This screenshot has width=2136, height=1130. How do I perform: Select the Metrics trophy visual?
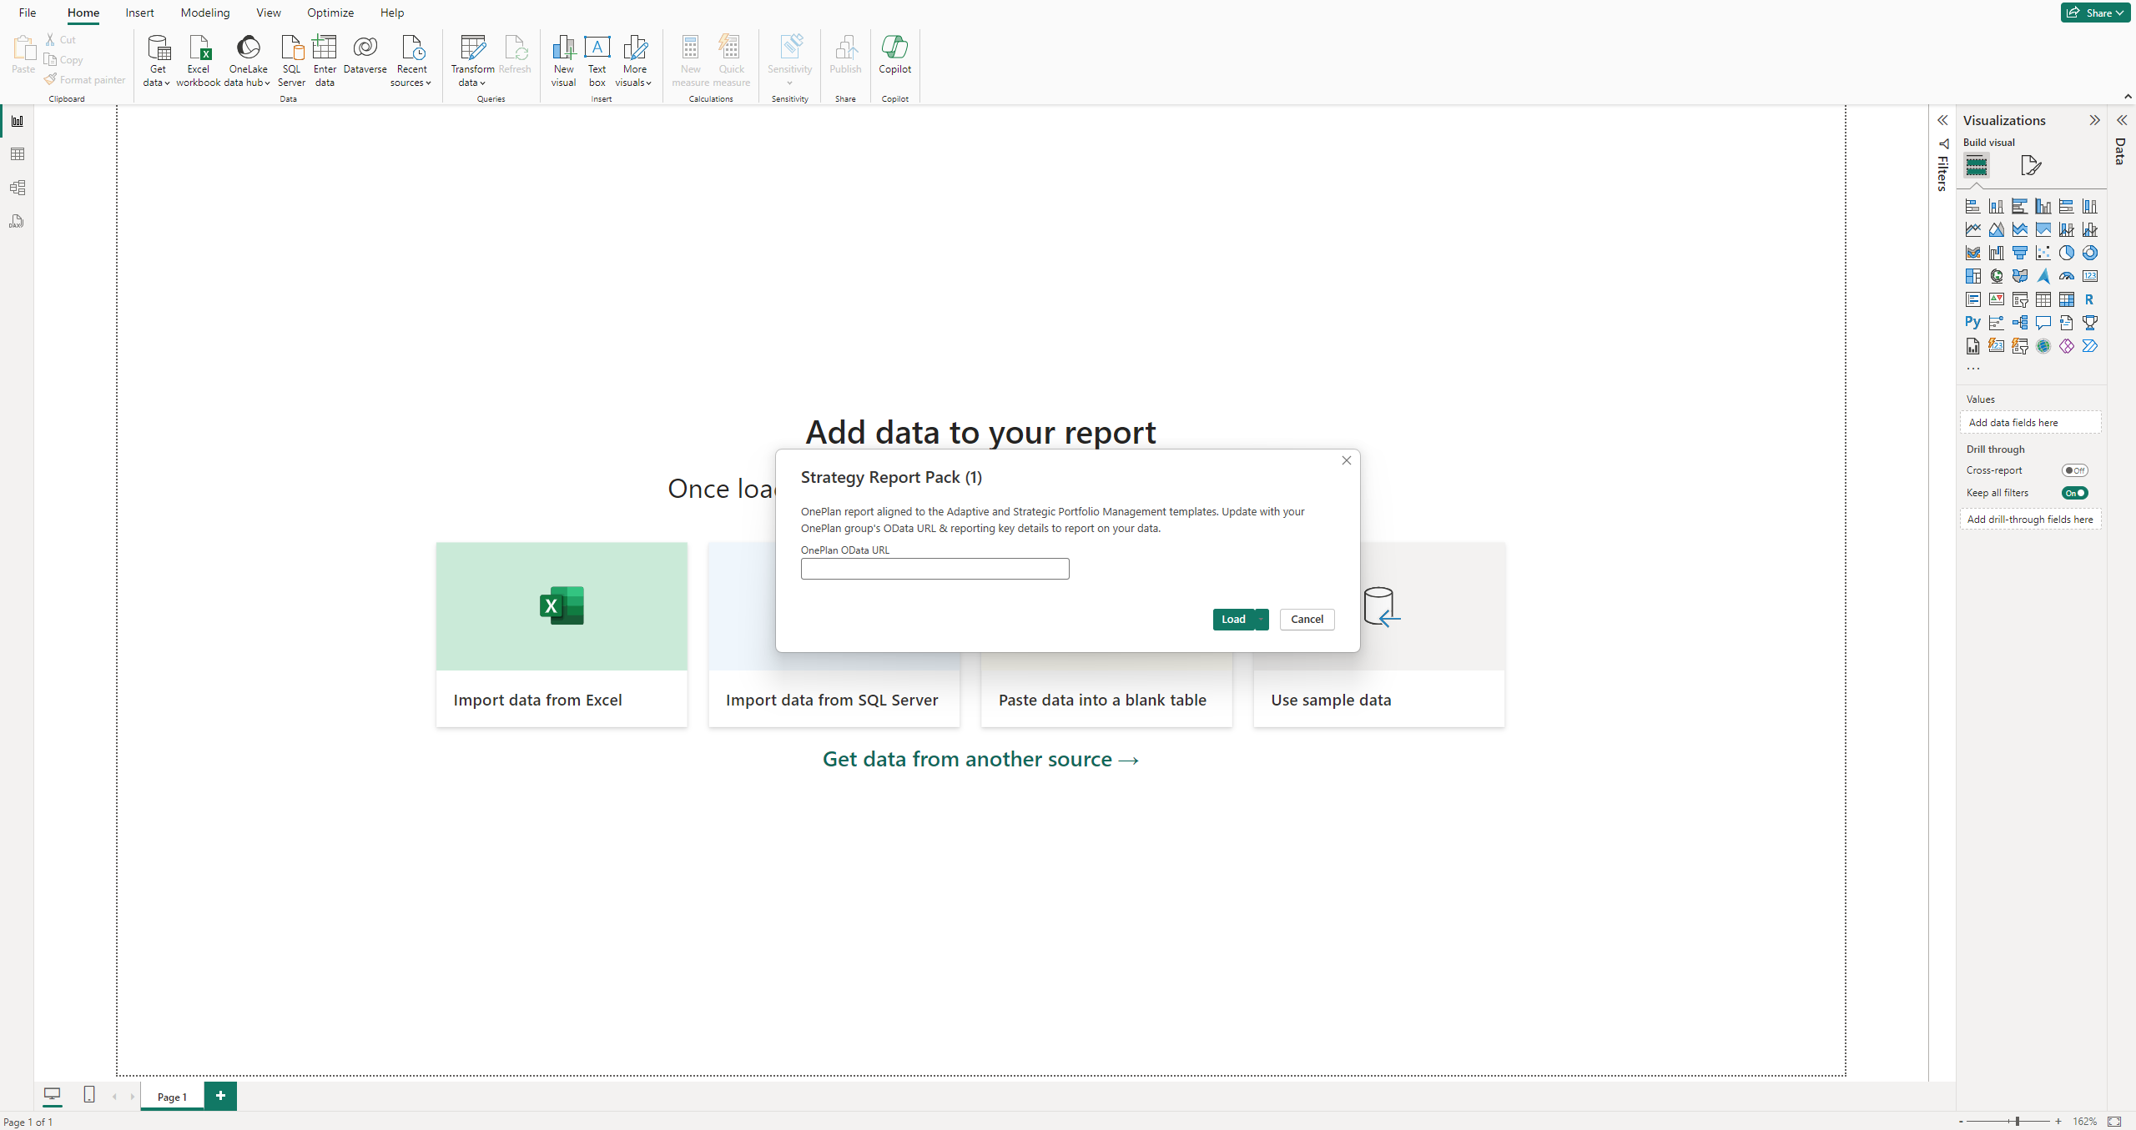point(2089,323)
